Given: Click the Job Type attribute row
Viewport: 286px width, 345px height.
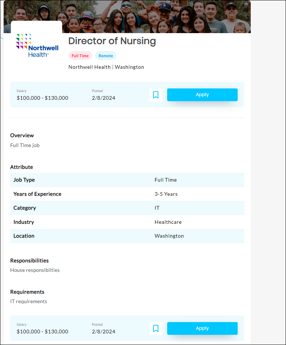Looking at the screenshot, I should [127, 180].
